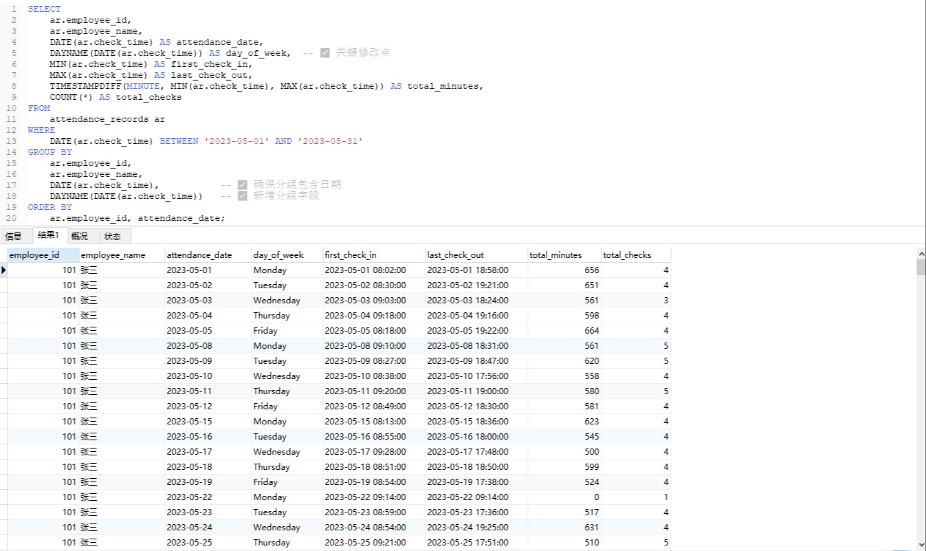Click the total_checks column header
This screenshot has height=551, width=926.
636,255
